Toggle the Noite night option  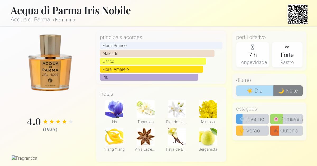(x=288, y=91)
